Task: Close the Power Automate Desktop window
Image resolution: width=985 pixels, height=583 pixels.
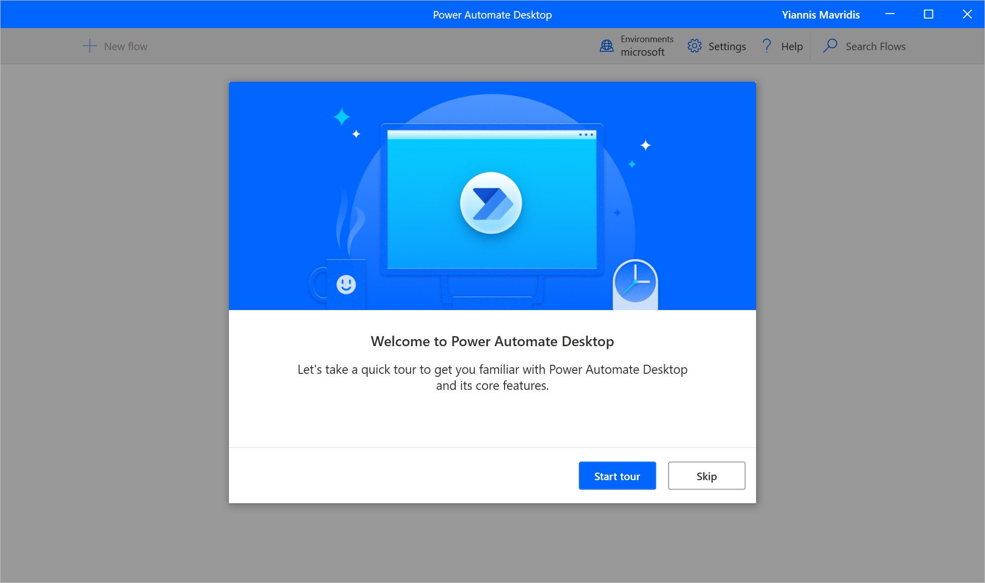Action: click(x=967, y=14)
